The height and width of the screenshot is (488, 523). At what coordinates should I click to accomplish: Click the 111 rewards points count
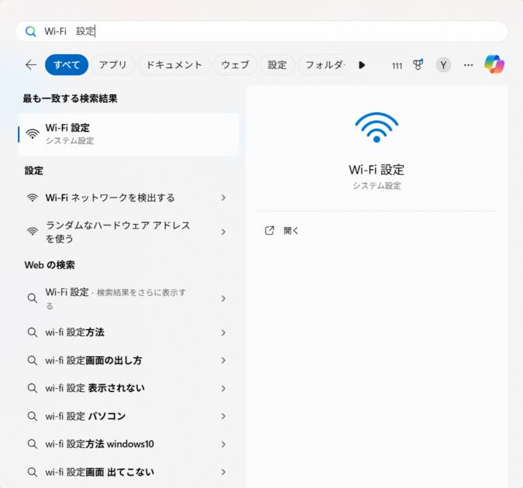coord(397,66)
